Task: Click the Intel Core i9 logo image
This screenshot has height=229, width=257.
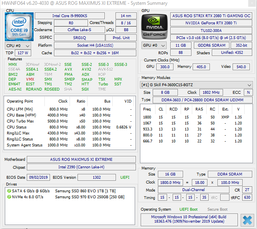Action: coord(19,27)
